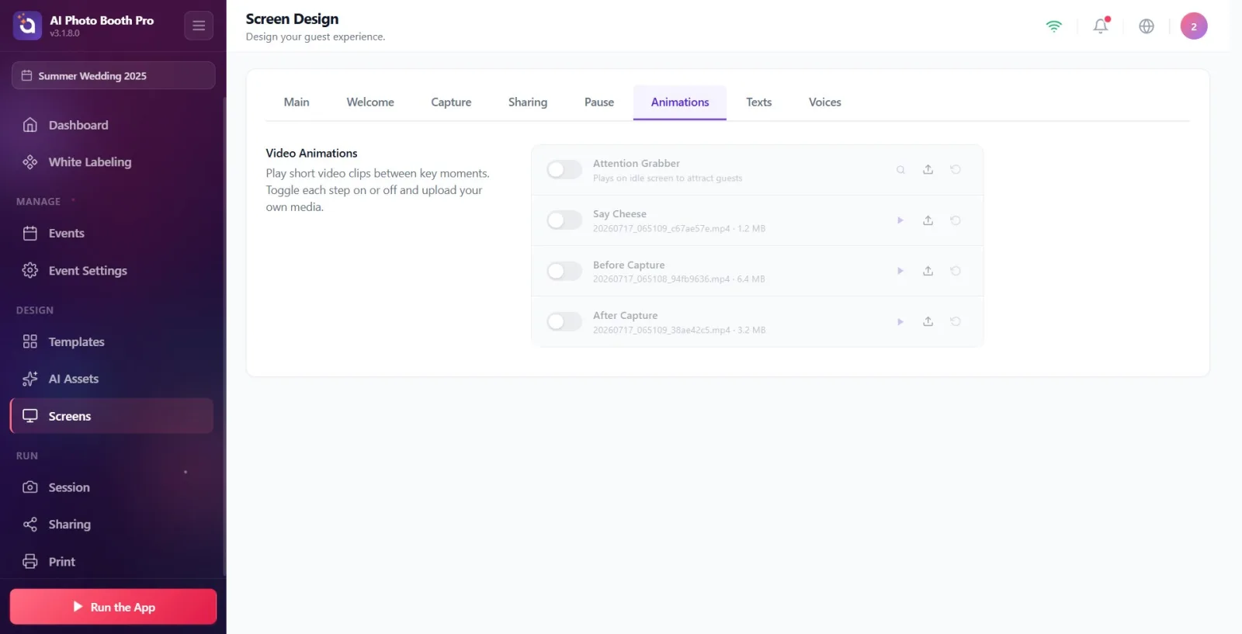Open the user avatar menu
The image size is (1242, 634).
pyautogui.click(x=1194, y=26)
